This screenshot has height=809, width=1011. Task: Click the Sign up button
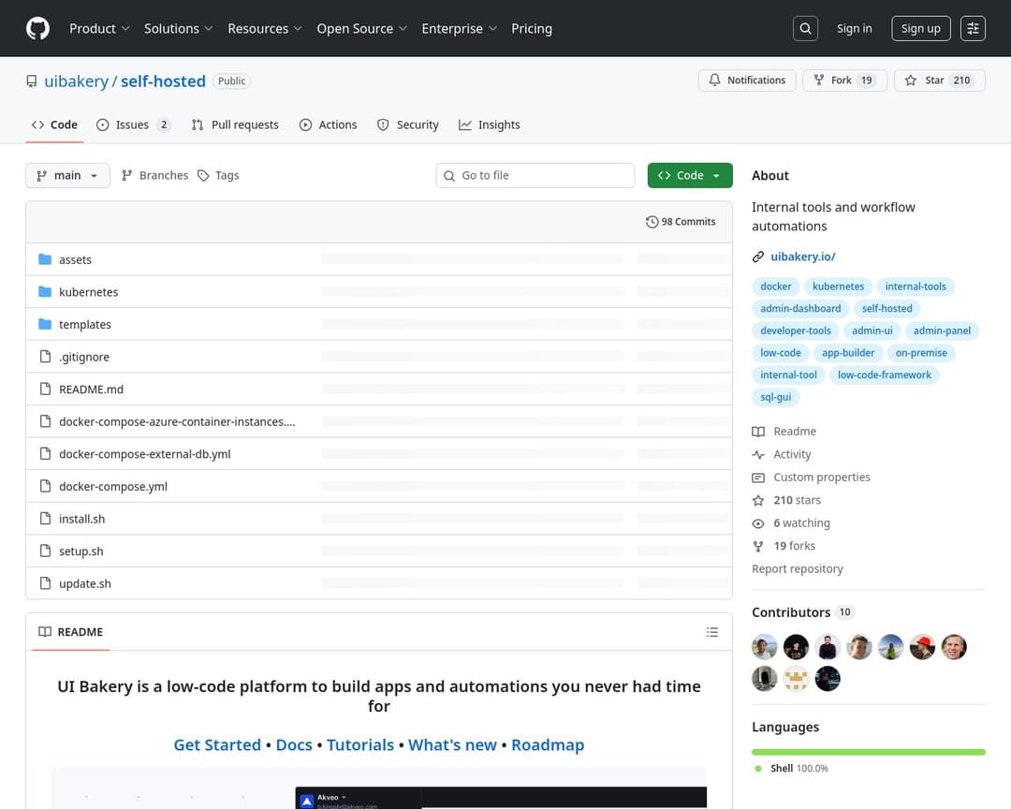tap(920, 28)
